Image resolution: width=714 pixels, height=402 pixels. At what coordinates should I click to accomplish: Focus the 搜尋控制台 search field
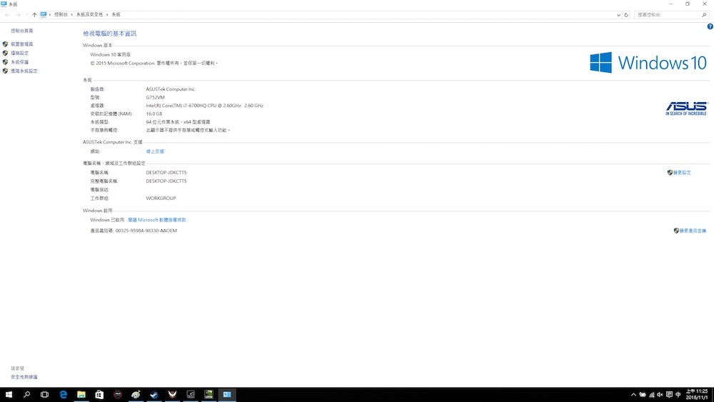tap(668, 15)
